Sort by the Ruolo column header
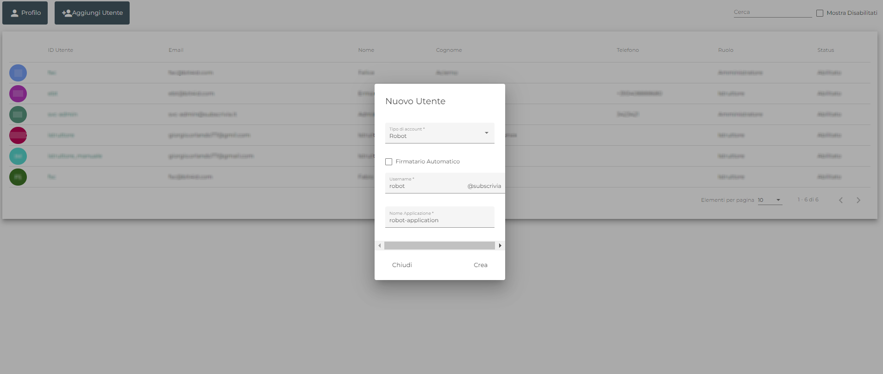883x374 pixels. (725, 50)
